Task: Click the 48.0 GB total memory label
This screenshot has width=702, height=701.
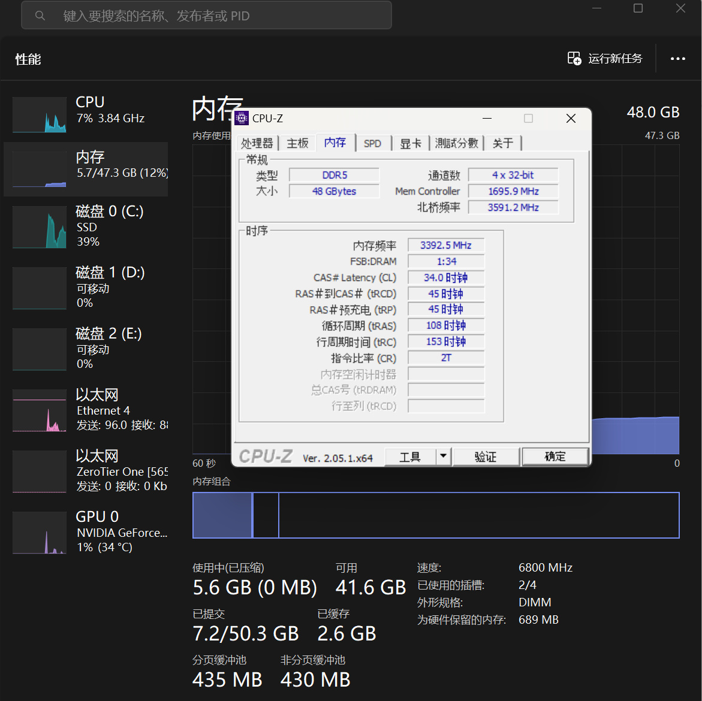Action: coord(653,112)
